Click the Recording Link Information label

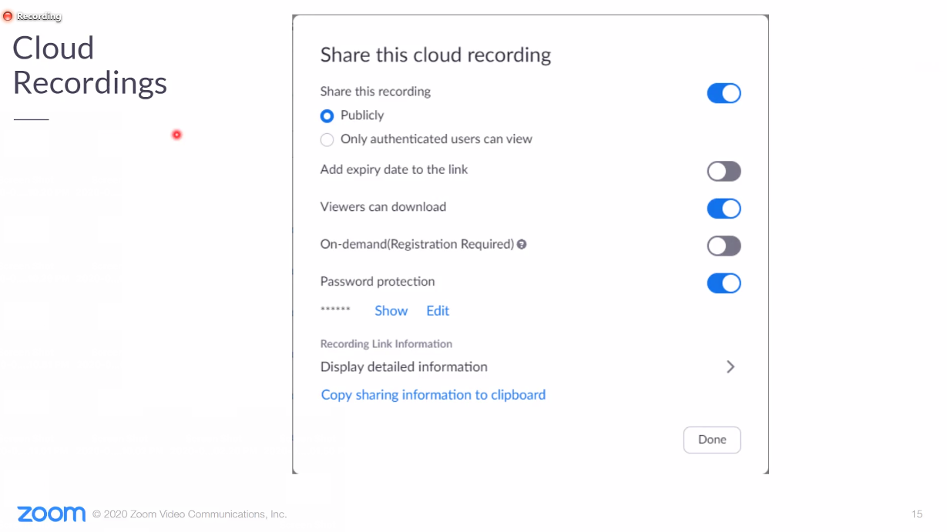[x=386, y=343]
